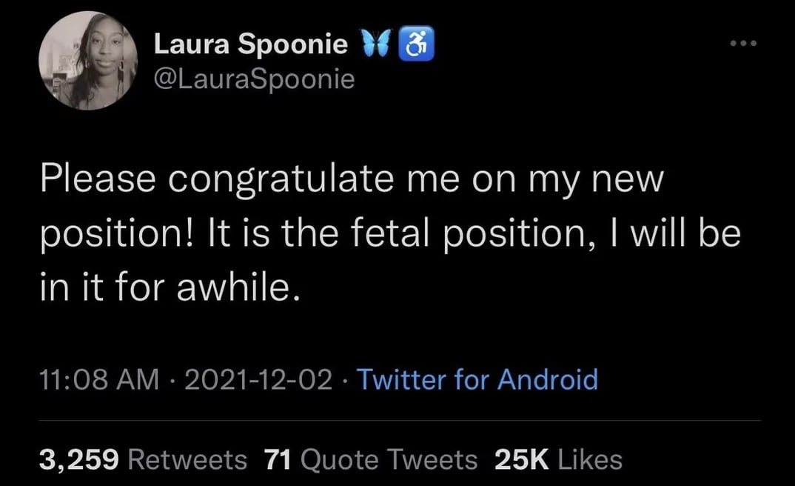Open Laura Spoonie's profile picture
Image resolution: width=795 pixels, height=486 pixels.
[x=88, y=61]
